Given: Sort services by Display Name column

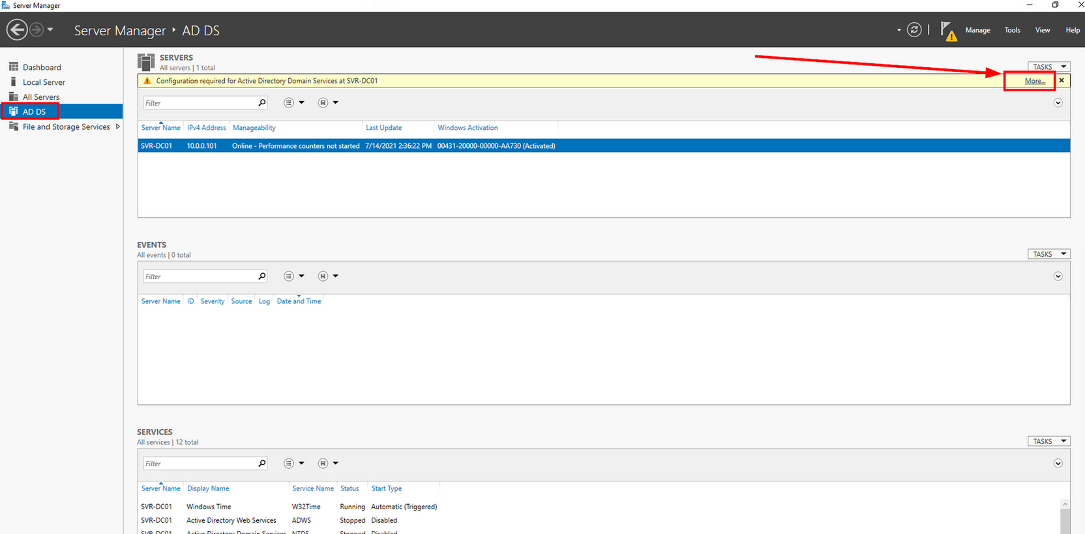Looking at the screenshot, I should pos(208,488).
